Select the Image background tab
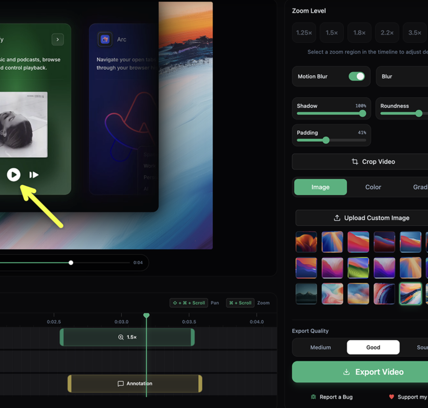The width and height of the screenshot is (428, 408). click(320, 187)
